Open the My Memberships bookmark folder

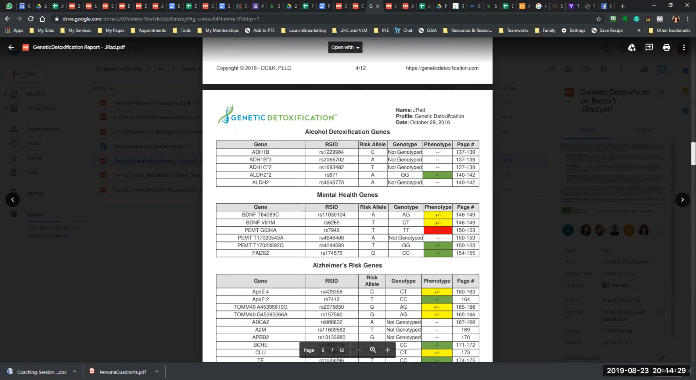(x=218, y=30)
